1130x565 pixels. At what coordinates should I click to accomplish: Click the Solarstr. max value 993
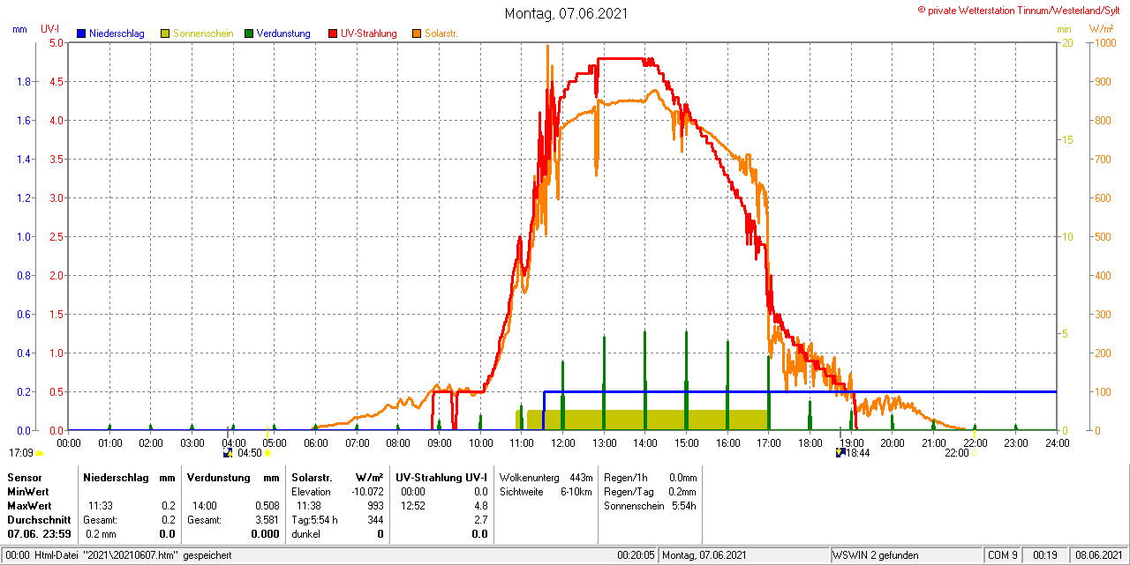click(x=375, y=506)
